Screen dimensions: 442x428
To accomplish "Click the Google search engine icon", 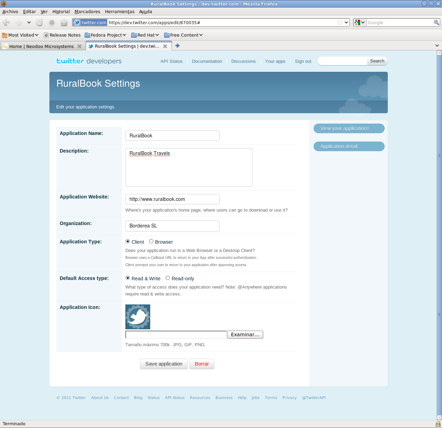I will click(x=357, y=22).
